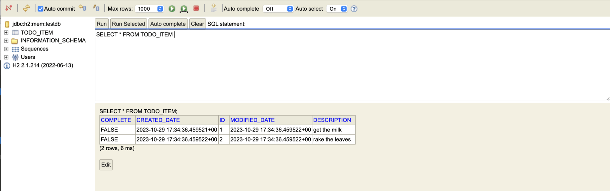Click the Edit button below results

(106, 165)
